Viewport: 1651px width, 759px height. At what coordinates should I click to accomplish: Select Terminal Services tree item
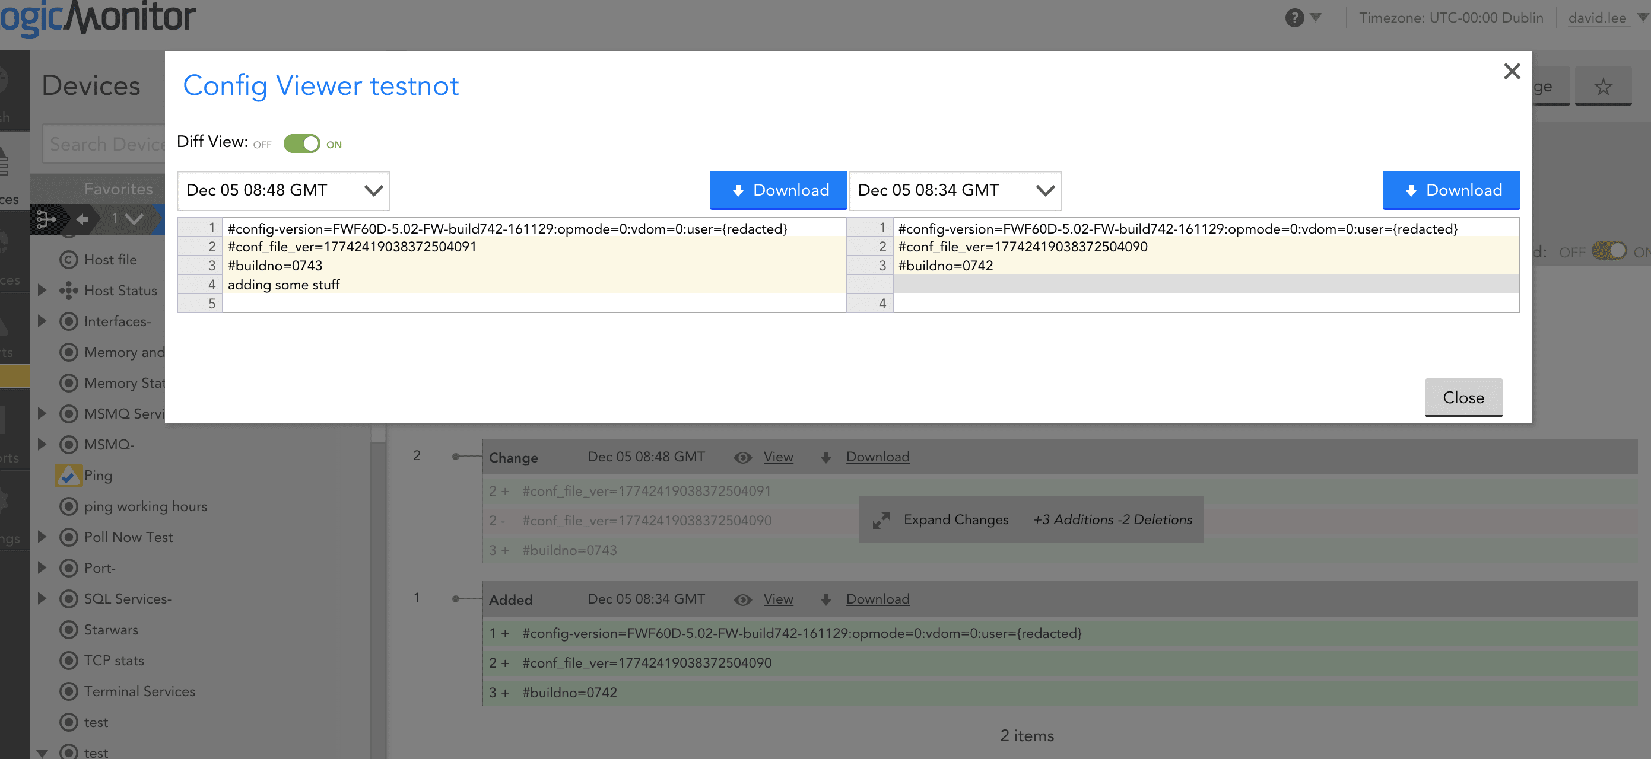coord(139,691)
